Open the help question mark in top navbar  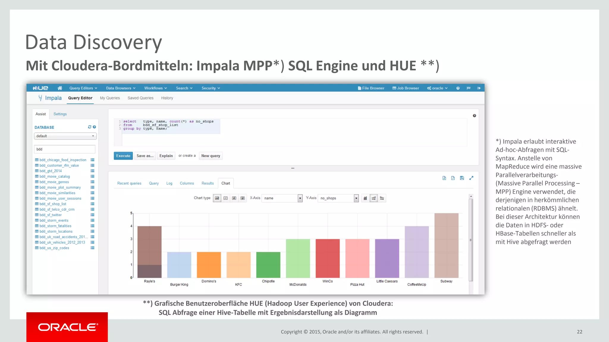[458, 88]
